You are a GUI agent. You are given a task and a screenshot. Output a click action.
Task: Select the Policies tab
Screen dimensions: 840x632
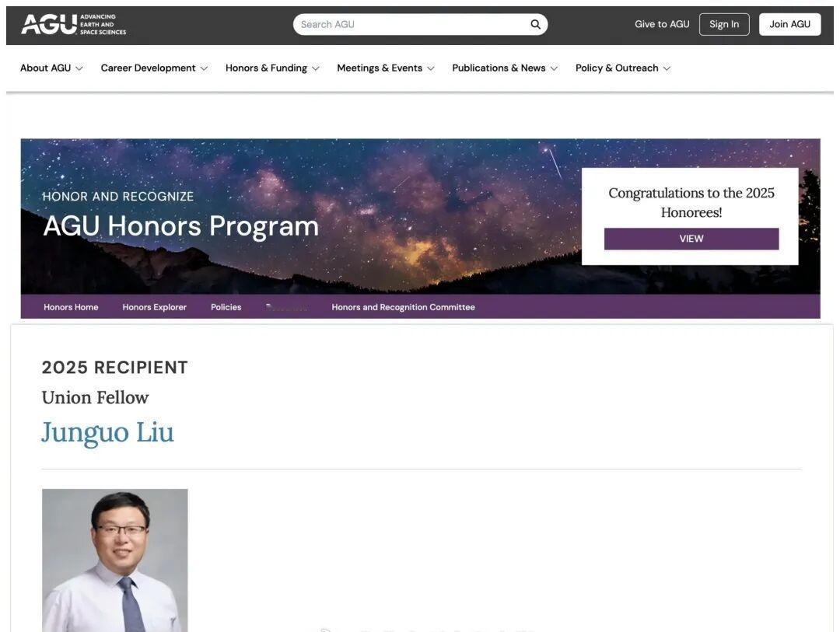click(x=226, y=307)
